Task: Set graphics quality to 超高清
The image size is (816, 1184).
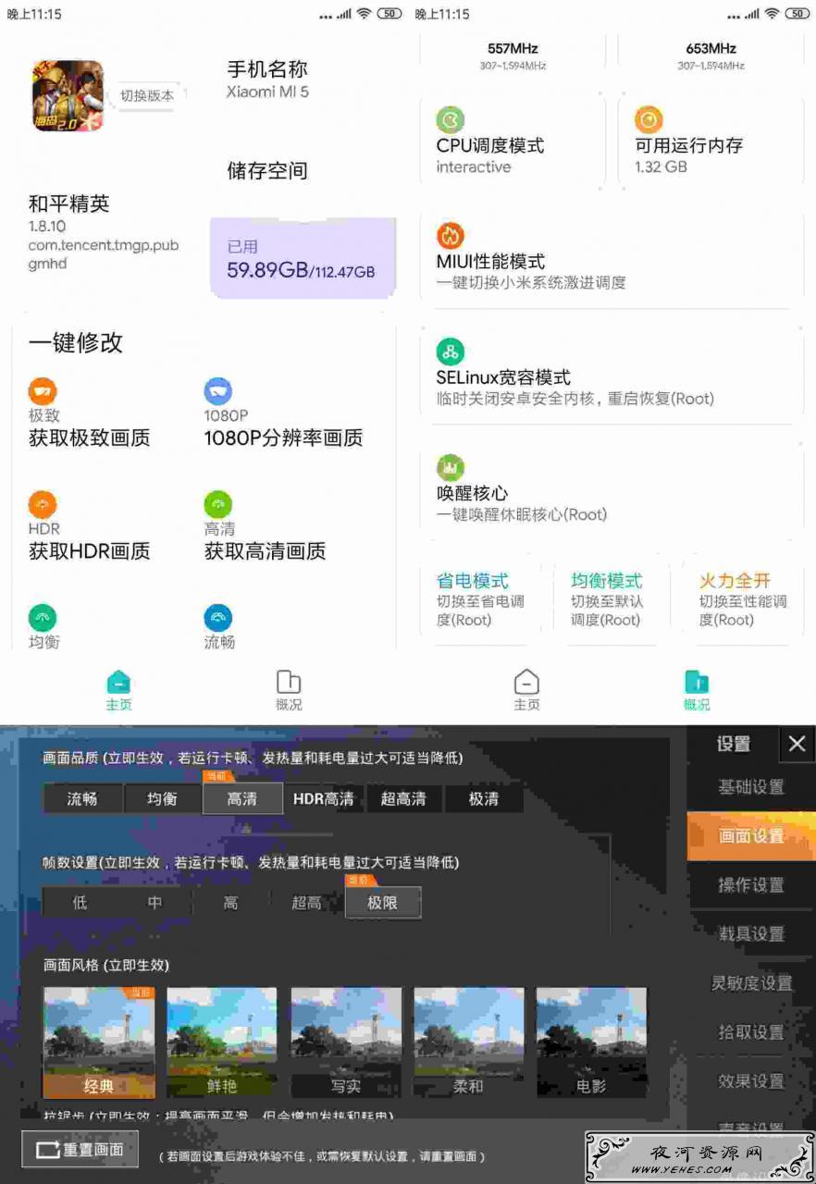Action: [403, 798]
